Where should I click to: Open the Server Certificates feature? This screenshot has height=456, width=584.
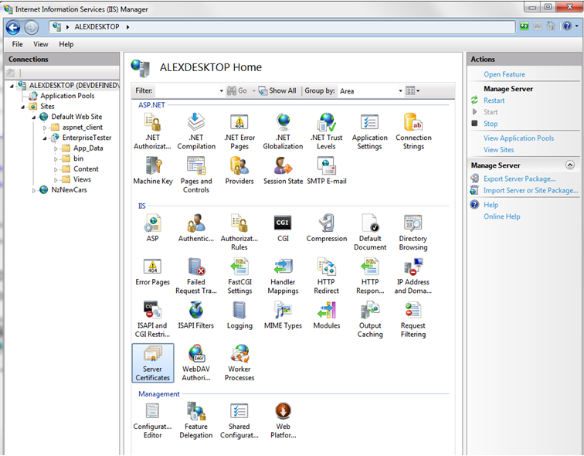coord(152,362)
